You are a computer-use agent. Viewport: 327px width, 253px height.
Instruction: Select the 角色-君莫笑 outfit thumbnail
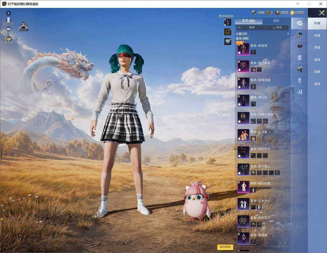243,49
